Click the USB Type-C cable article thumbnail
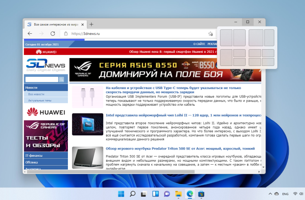The height and width of the screenshot is (200, 305). pos(87,97)
